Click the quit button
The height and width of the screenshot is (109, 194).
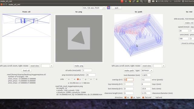tap(116, 8)
